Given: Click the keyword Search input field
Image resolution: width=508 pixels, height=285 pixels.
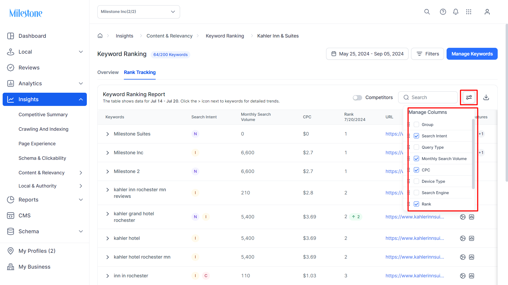Looking at the screenshot, I should pos(428,97).
